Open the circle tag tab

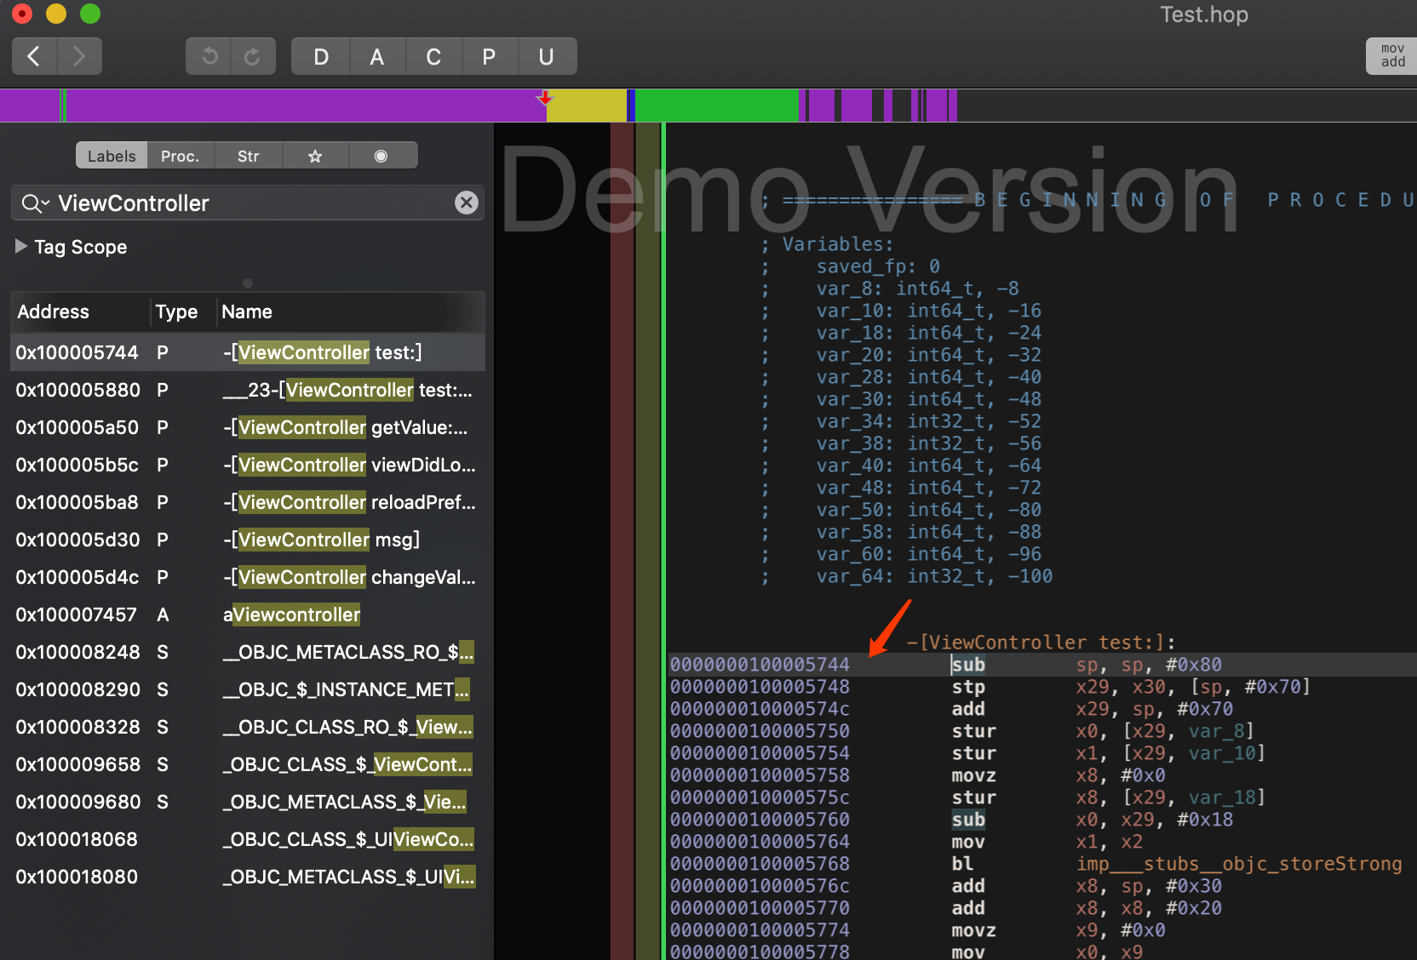pyautogui.click(x=381, y=156)
